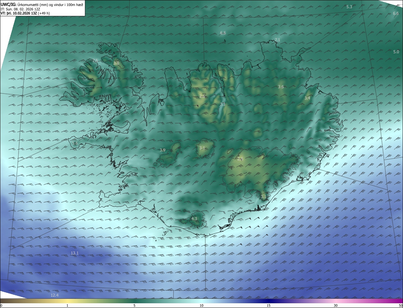Click the "(+49 h)" forecast offset text
Screen dimensions: 403x308
(44, 13)
